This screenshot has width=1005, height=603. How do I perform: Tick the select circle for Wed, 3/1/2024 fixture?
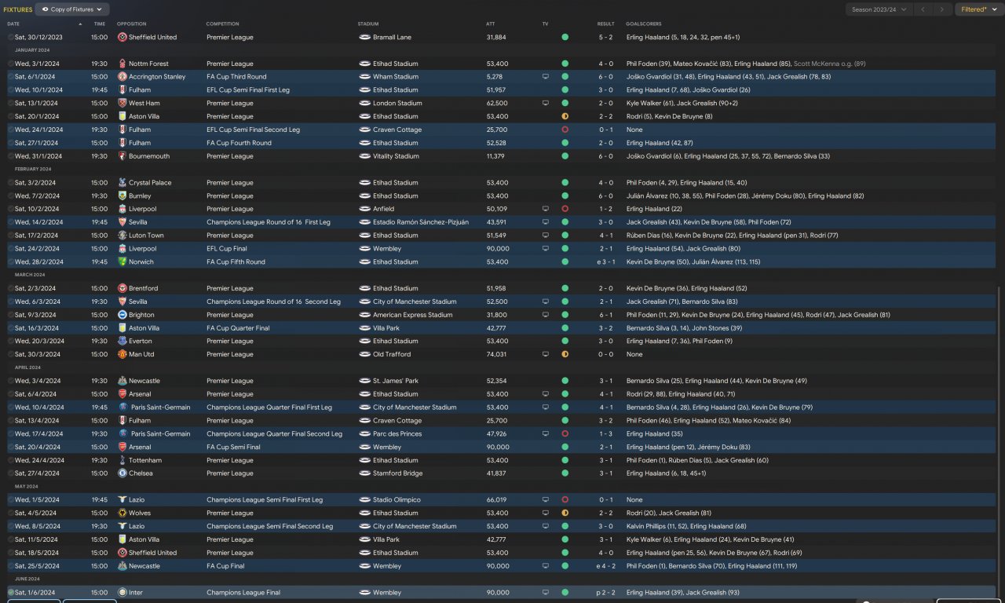(11, 64)
